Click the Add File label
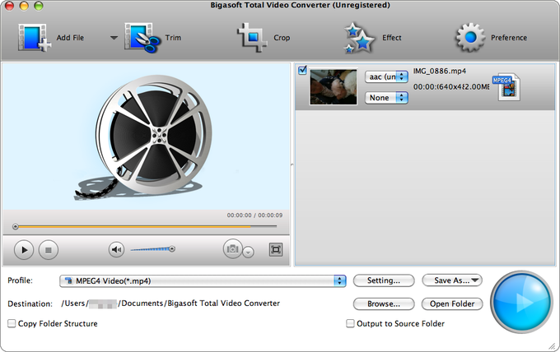Image resolution: width=560 pixels, height=352 pixels. tap(70, 38)
